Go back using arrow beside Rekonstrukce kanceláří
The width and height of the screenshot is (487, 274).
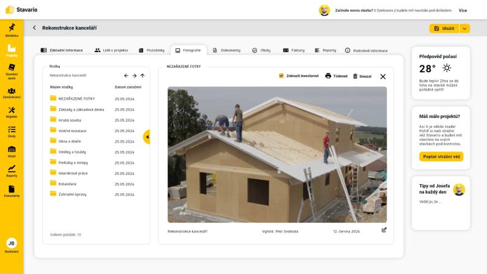tap(34, 28)
